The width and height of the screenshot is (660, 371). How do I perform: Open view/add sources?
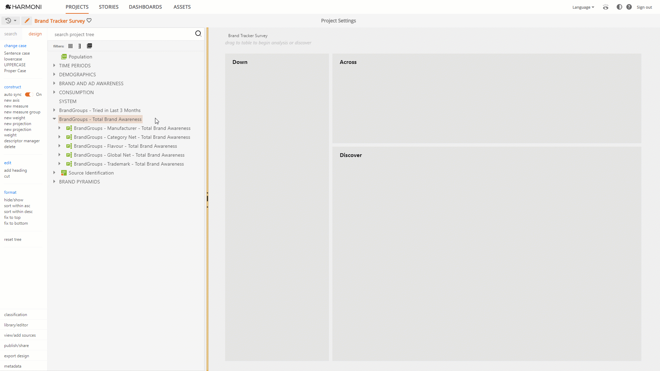tap(20, 335)
